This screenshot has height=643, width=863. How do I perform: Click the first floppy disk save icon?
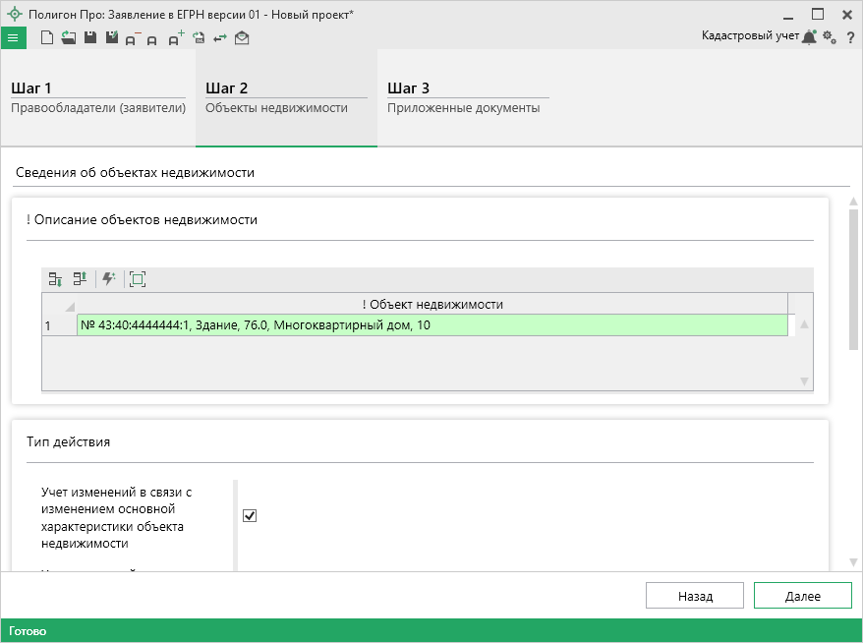(x=89, y=37)
